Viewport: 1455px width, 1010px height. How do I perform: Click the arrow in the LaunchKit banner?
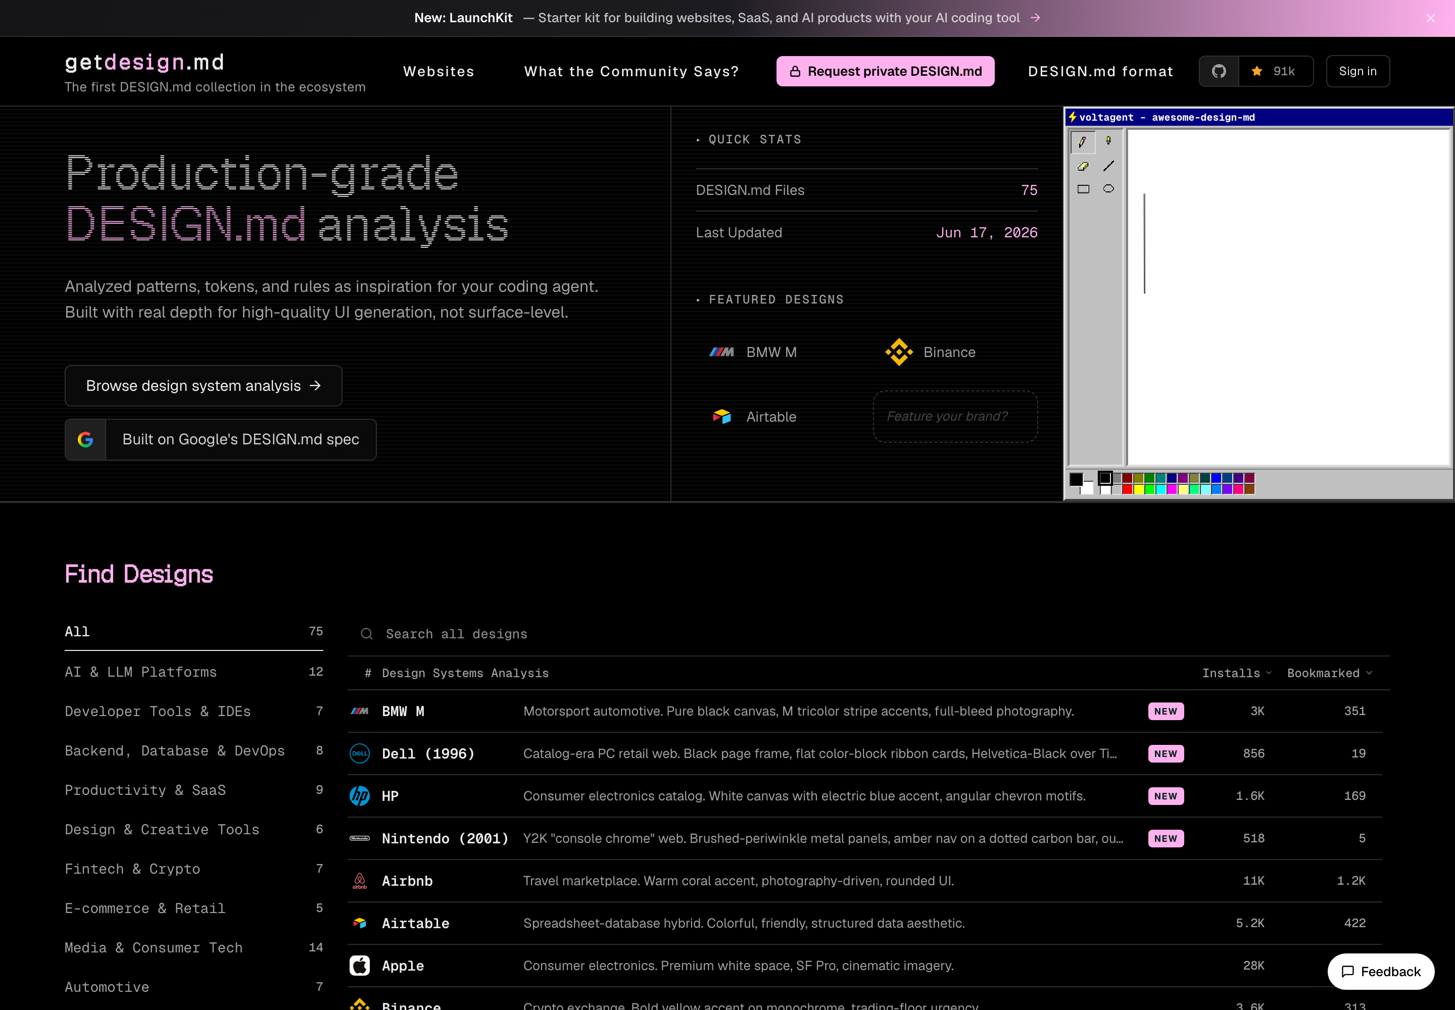pos(1035,18)
